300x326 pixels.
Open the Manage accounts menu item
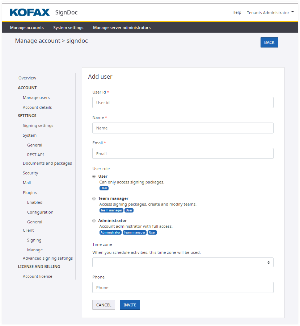[x=27, y=28]
